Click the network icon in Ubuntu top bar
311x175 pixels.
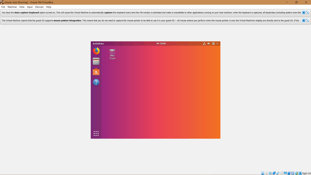(204, 44)
